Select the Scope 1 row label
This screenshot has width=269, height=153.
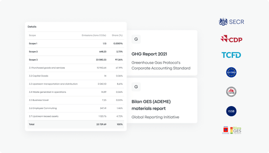click(x=33, y=44)
